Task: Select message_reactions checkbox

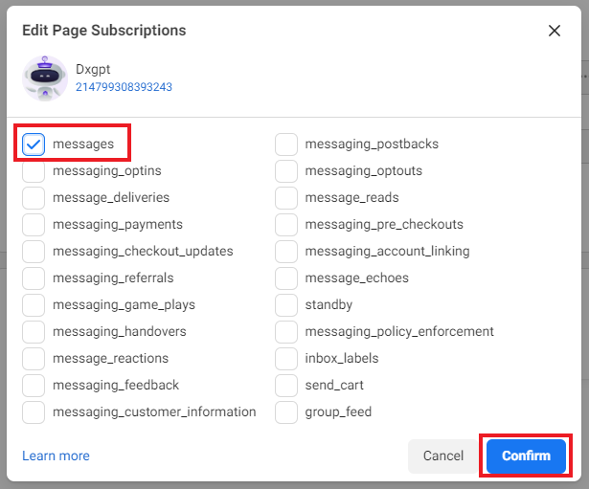Action: tap(34, 359)
